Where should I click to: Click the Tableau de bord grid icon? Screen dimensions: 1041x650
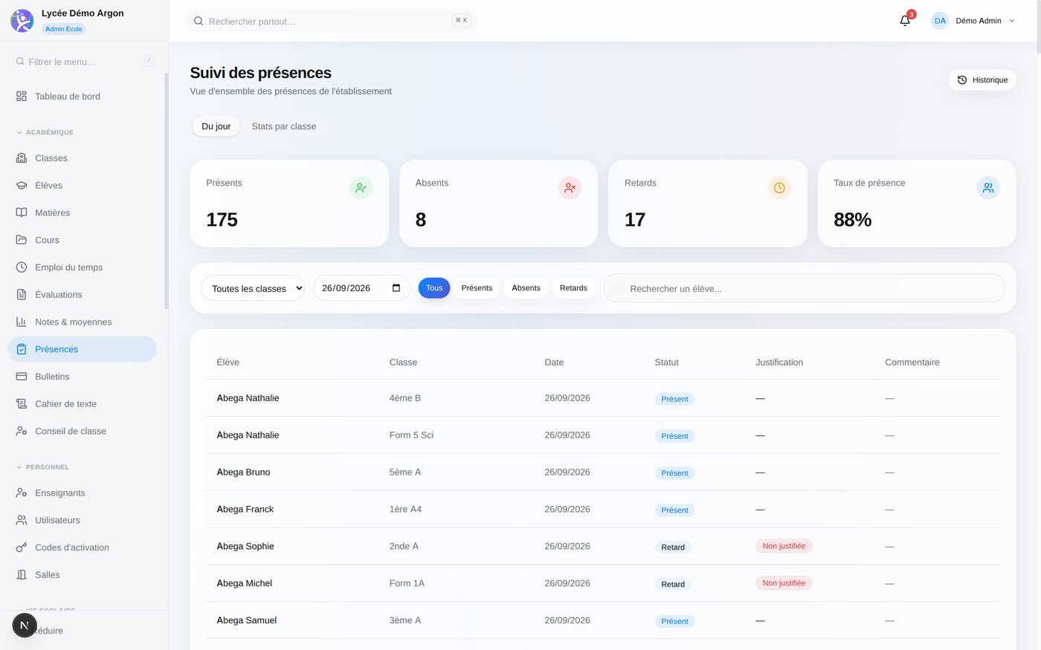(22, 97)
